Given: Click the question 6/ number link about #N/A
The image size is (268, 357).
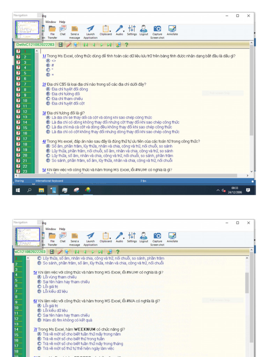Looking at the screenshot, I should pos(35,301).
